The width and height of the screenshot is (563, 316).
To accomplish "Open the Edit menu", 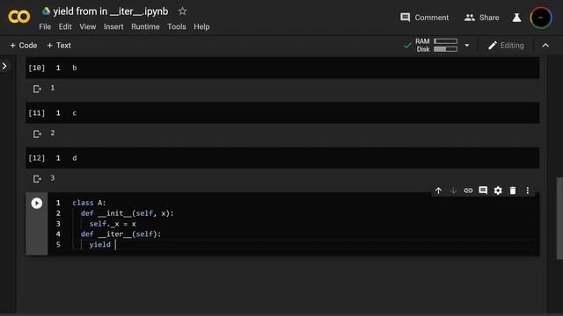I will (x=65, y=27).
